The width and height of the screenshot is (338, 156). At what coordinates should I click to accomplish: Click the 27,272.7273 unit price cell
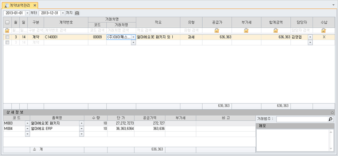tap(121, 123)
